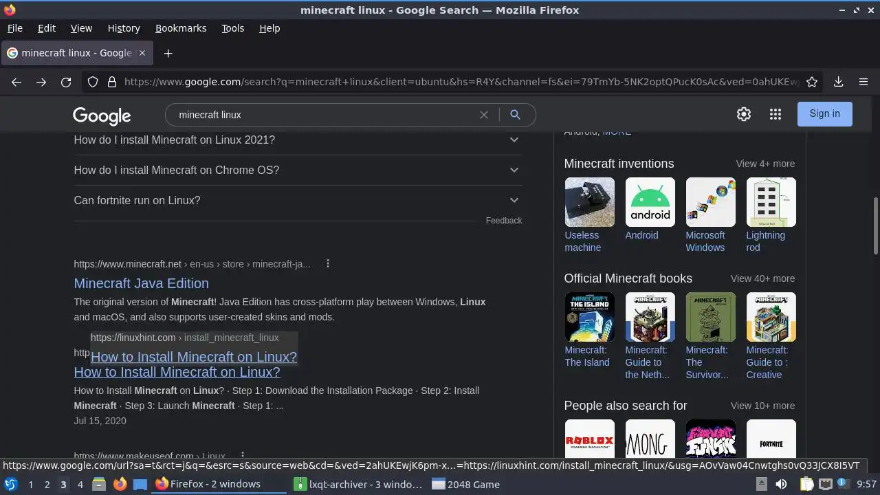
Task: Click the Fortnite related search thumbnail
Action: [x=771, y=439]
